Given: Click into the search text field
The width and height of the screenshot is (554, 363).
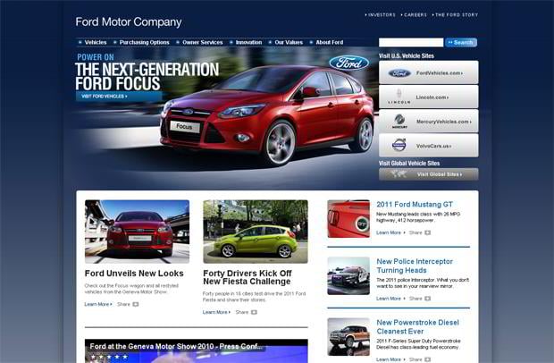Looking at the screenshot, I should point(410,42).
